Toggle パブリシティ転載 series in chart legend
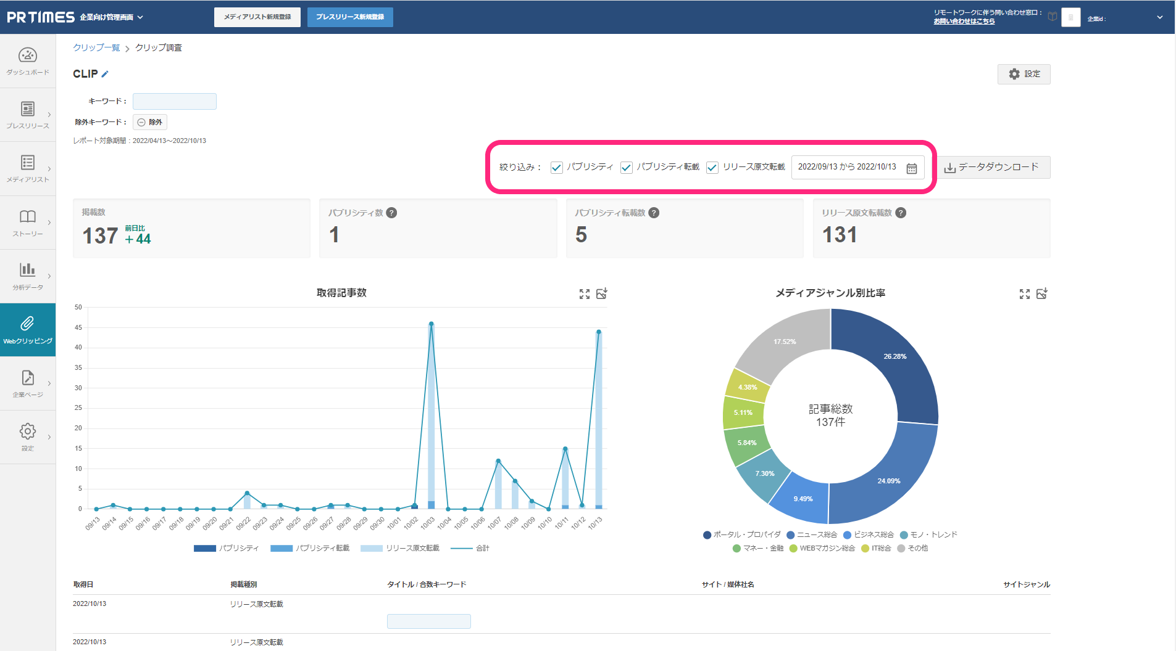 310,548
